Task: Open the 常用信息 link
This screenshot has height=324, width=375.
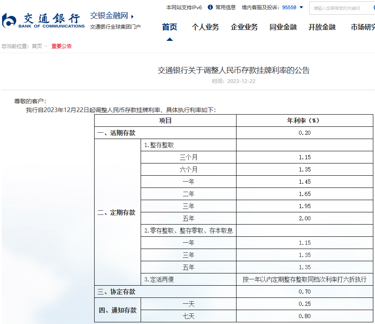Action: (x=226, y=8)
